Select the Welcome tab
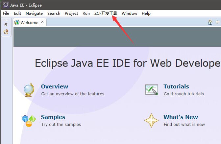 click(29, 23)
